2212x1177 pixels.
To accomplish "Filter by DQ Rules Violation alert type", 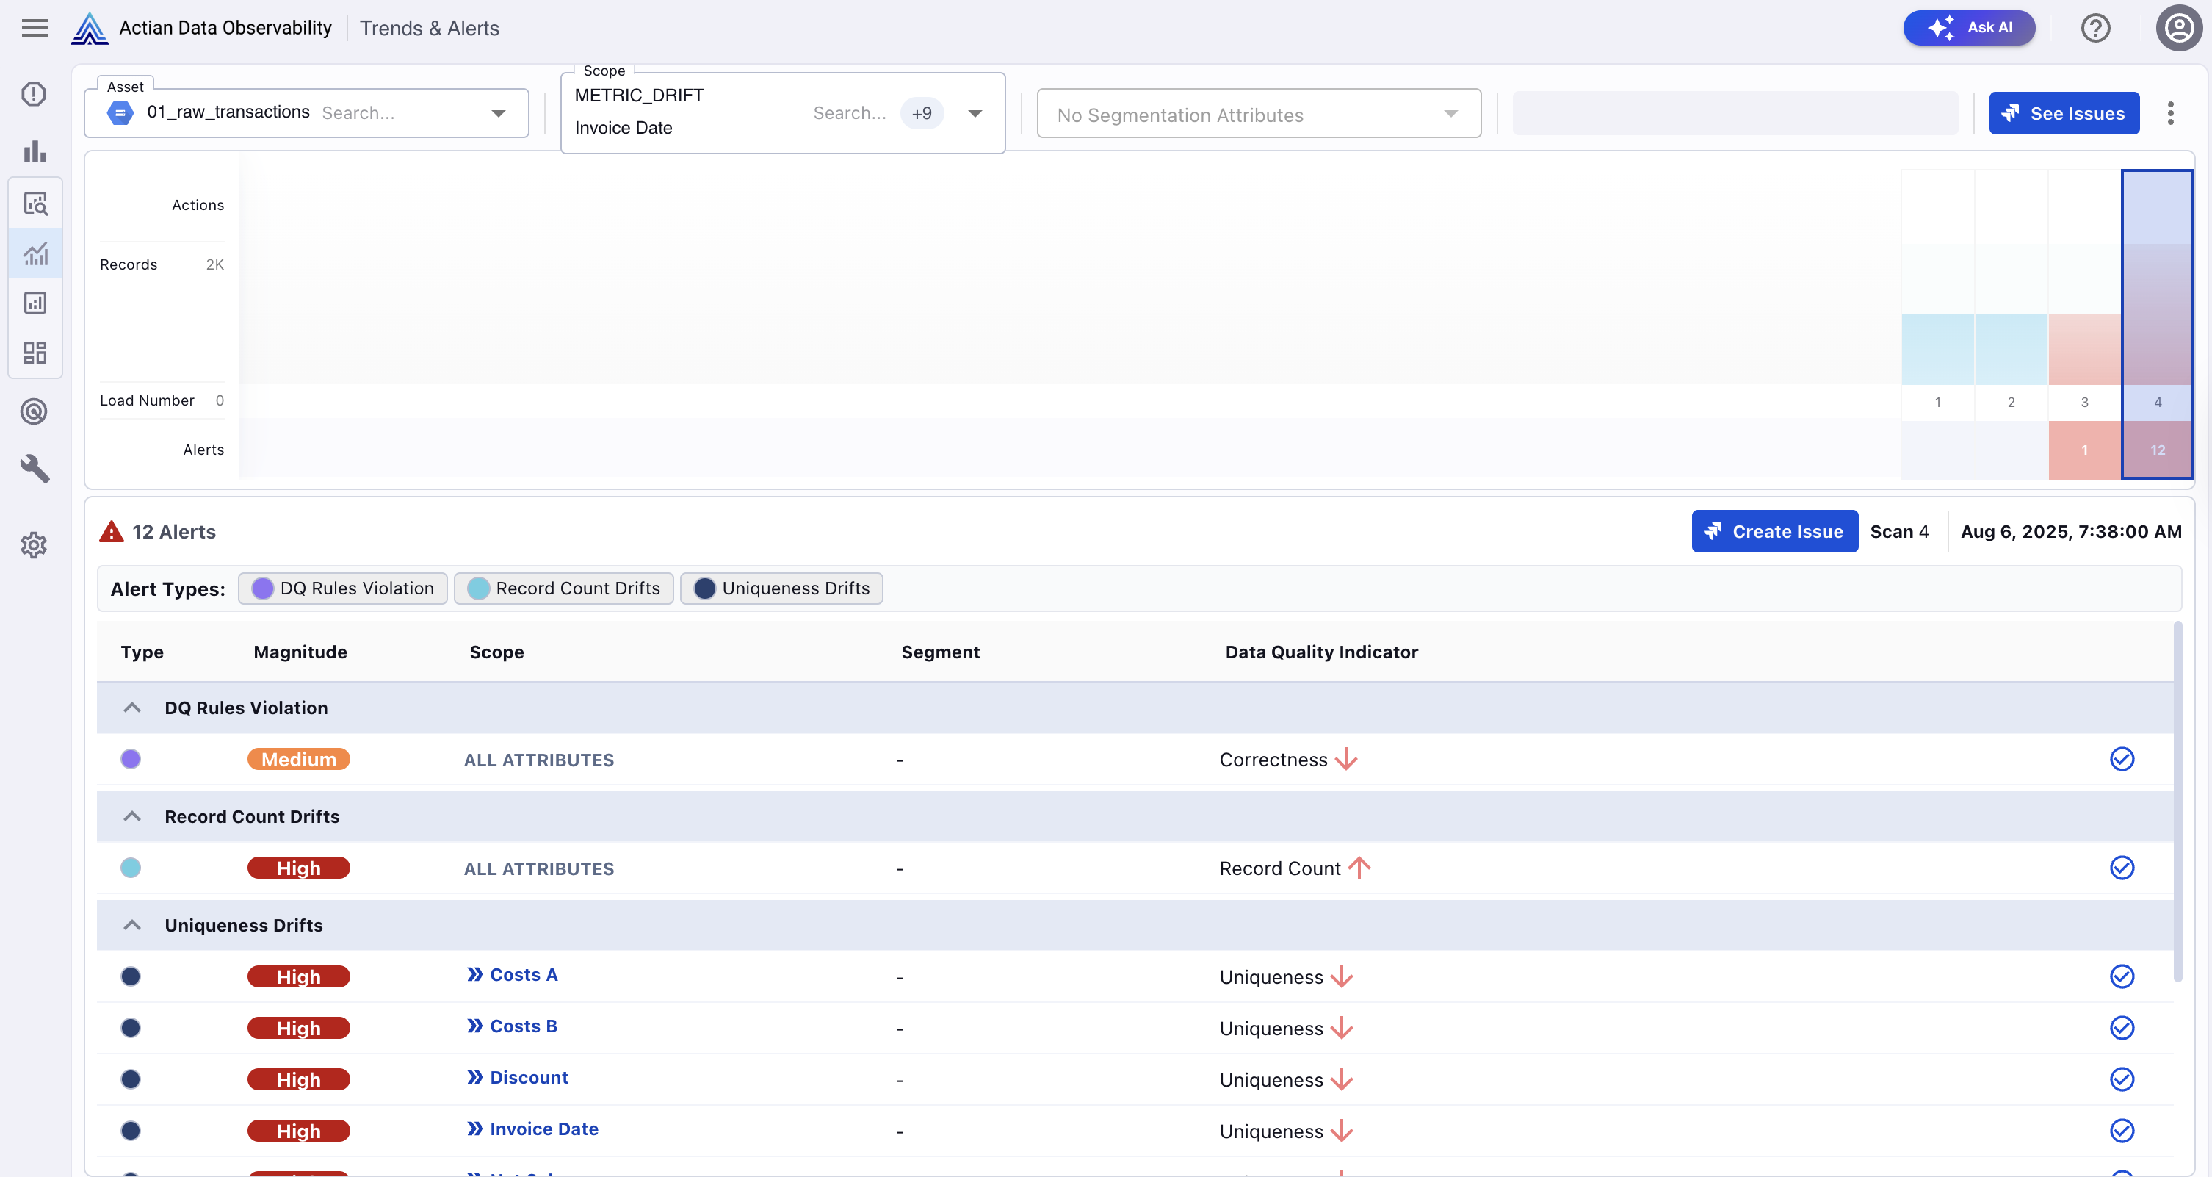I will coord(343,588).
